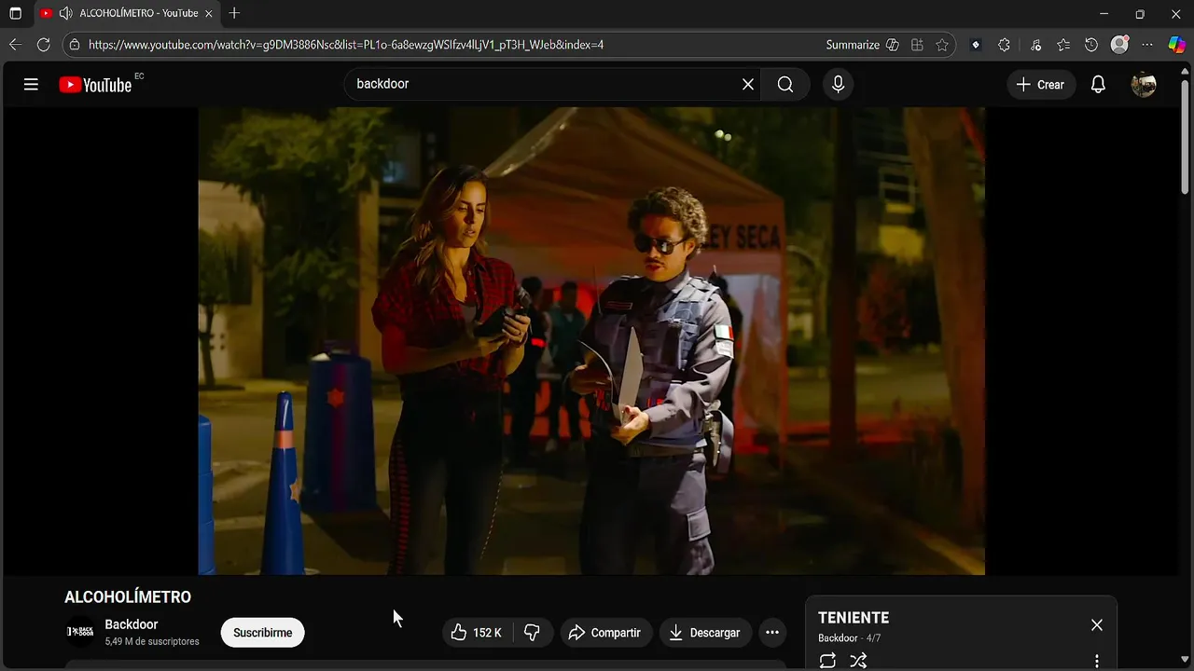
Task: Click the Suscribirme button
Action: click(263, 633)
